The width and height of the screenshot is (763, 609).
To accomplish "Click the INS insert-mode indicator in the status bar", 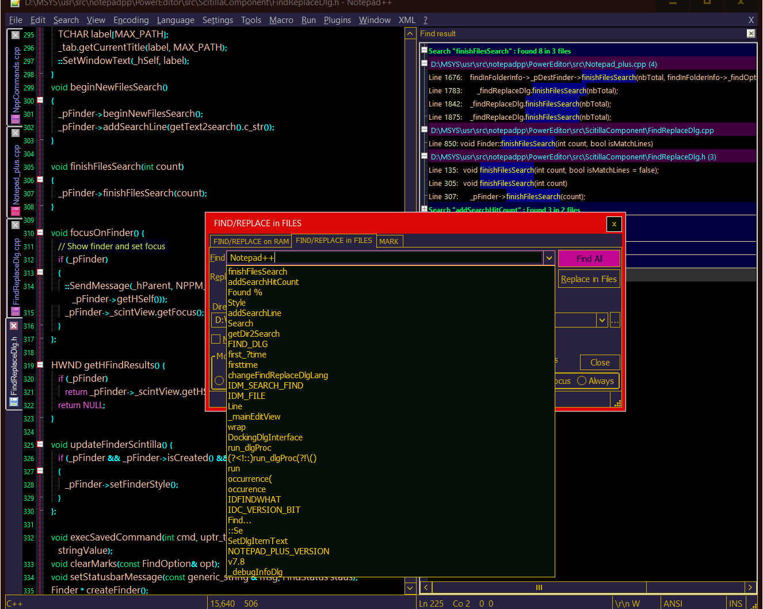I will tap(735, 603).
